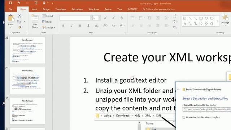Select the triangle shape in shapes gallery

pos(185,23)
